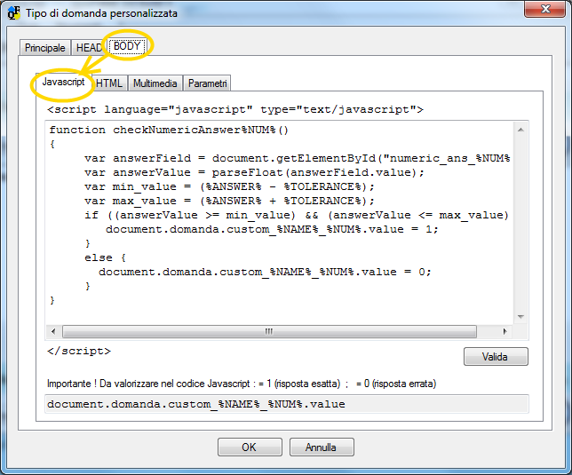Screen dimensions: 572x475
Task: Switch to the Javascript sub-tab
Action: (x=64, y=82)
